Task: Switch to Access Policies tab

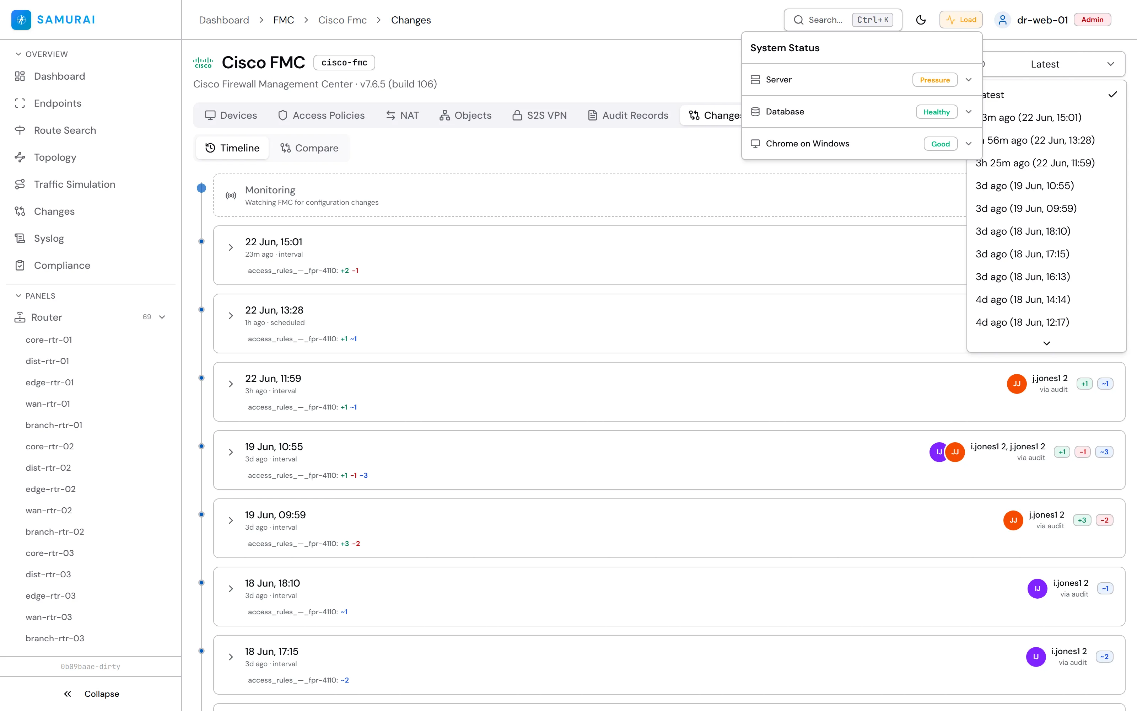Action: pos(321,116)
